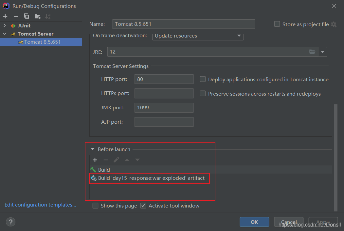Image resolution: width=344 pixels, height=231 pixels.
Task: Copy the selected configuration
Action: [26, 16]
